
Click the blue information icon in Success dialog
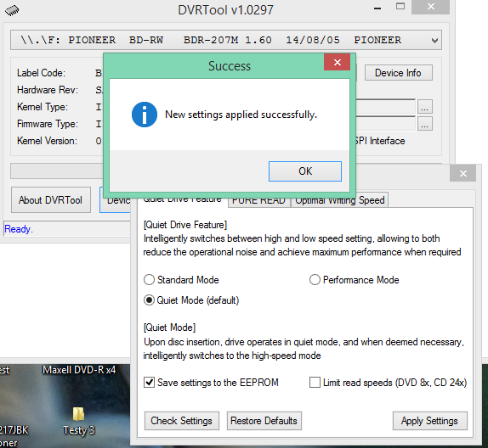pyautogui.click(x=145, y=115)
